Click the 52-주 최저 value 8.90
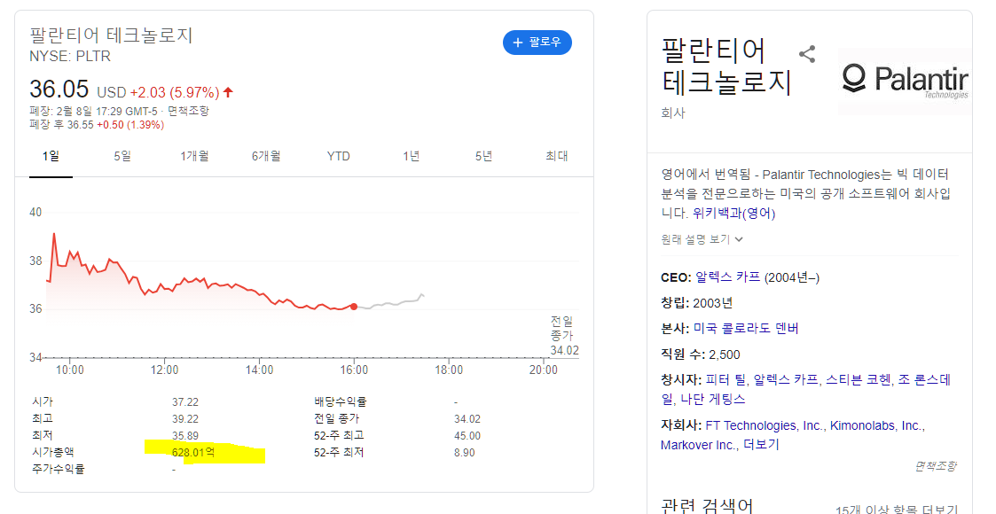 click(465, 453)
